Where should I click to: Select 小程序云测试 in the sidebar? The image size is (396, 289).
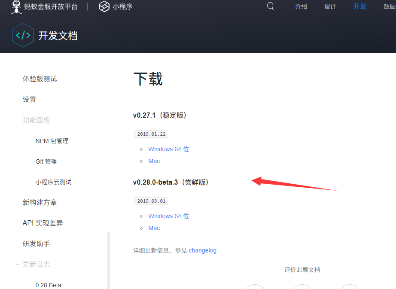click(53, 182)
